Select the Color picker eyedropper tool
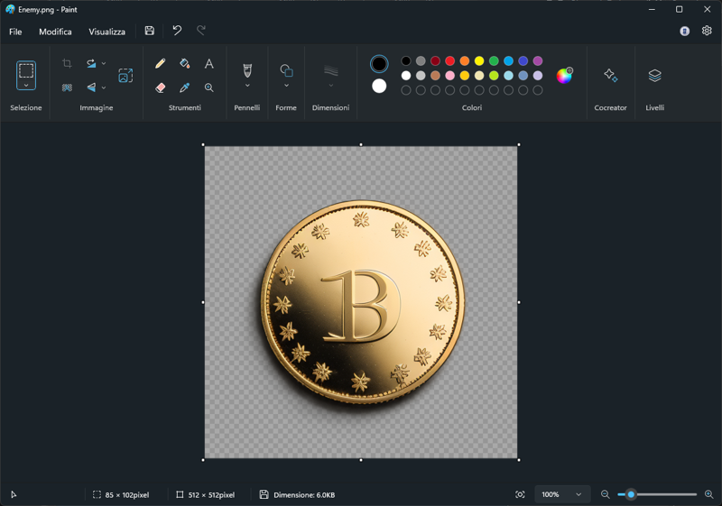Viewport: 722px width, 506px height. [x=185, y=87]
